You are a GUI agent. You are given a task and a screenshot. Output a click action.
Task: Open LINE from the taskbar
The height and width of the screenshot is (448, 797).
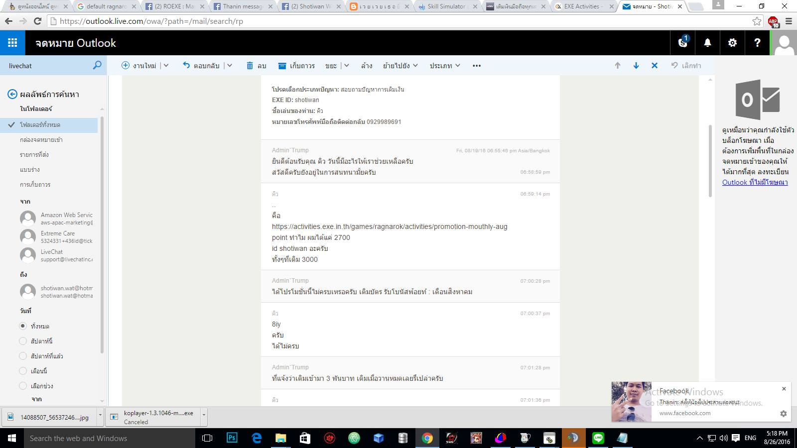pos(598,438)
